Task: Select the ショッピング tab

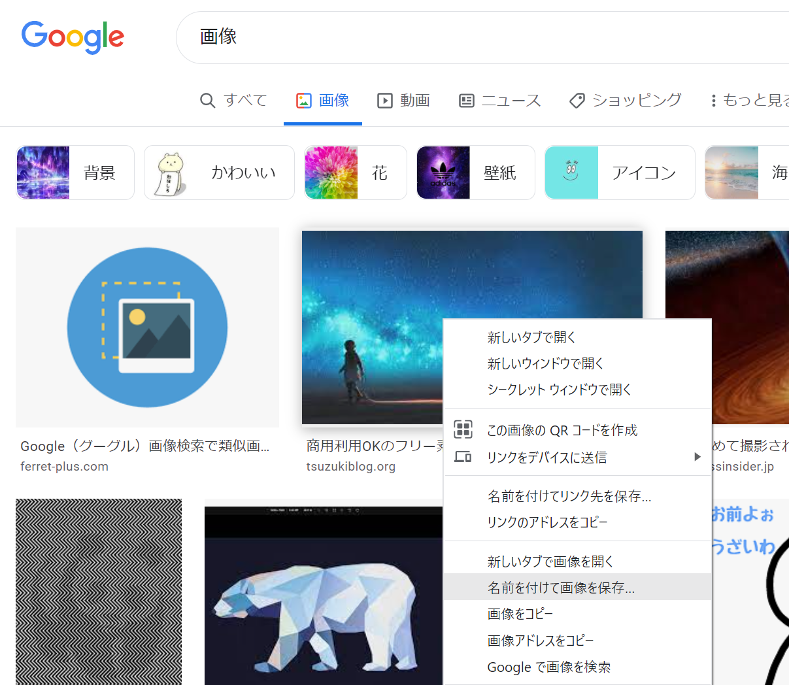Action: pyautogui.click(x=626, y=100)
